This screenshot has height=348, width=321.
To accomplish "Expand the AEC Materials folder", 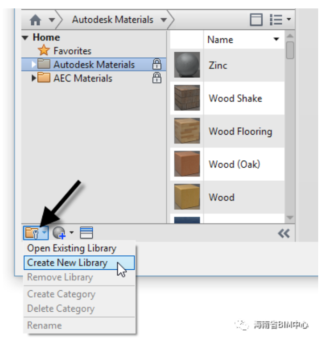I will coord(34,78).
